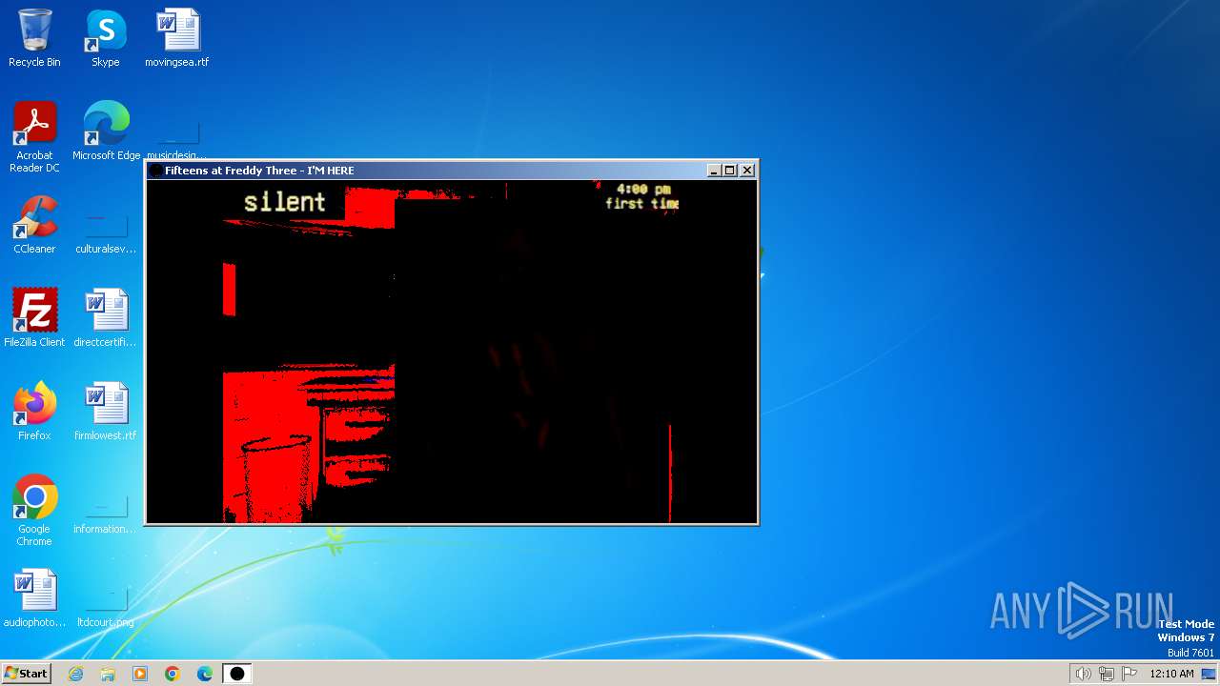
Task: Select the firmlowest.rtf document
Action: pos(106,412)
